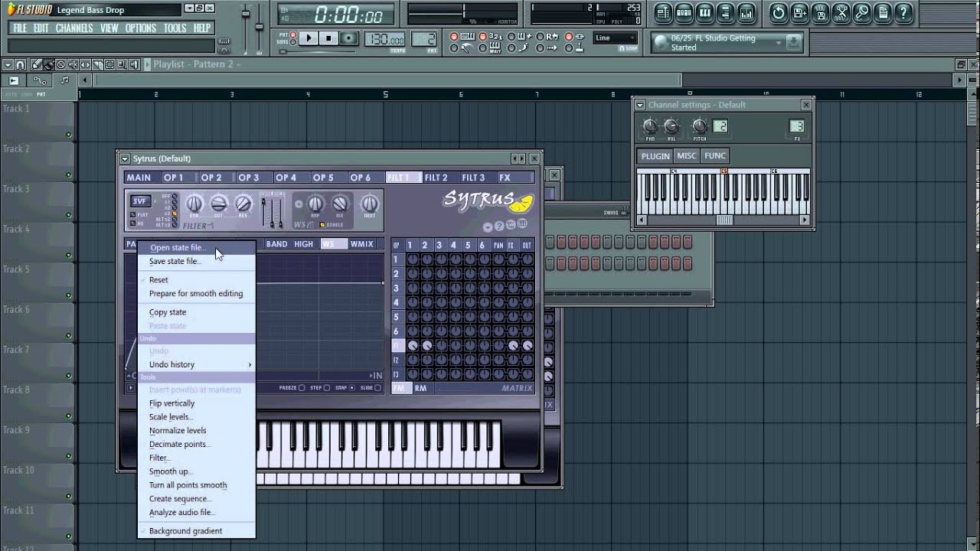Click the tempo display field
The width and height of the screenshot is (980, 551).
[x=384, y=39]
